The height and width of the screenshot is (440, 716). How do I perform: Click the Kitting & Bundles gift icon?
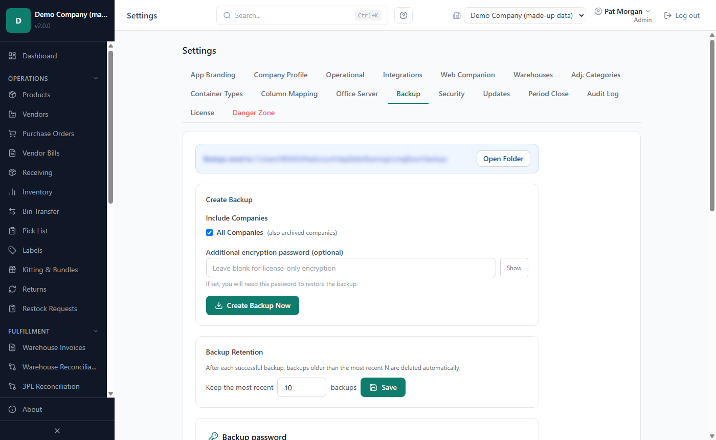pos(12,270)
